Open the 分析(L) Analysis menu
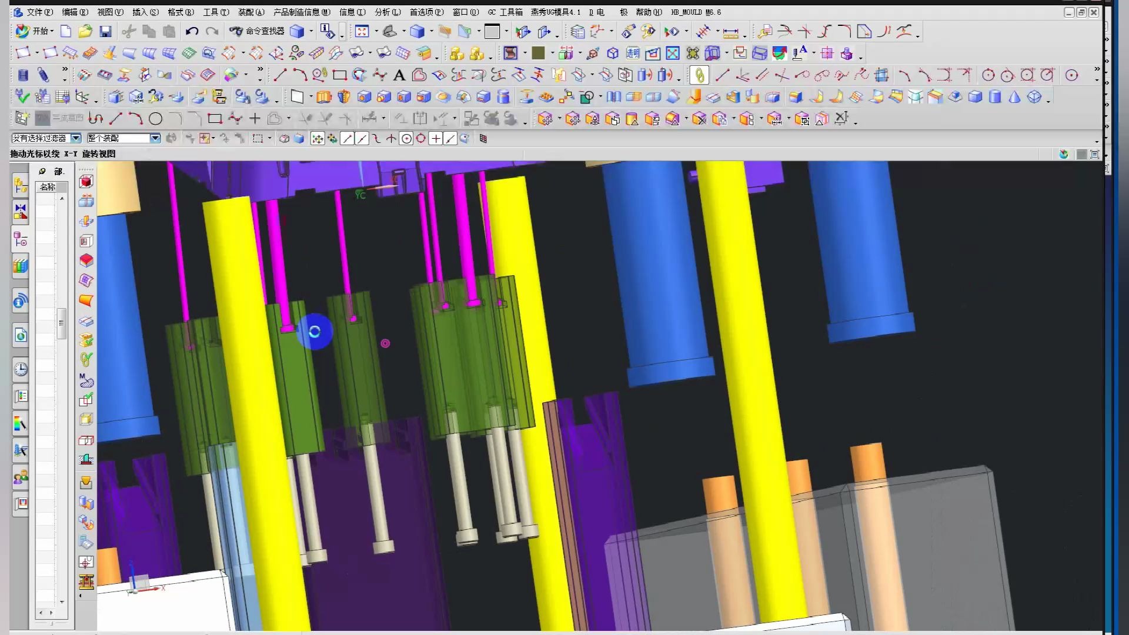 (x=387, y=12)
